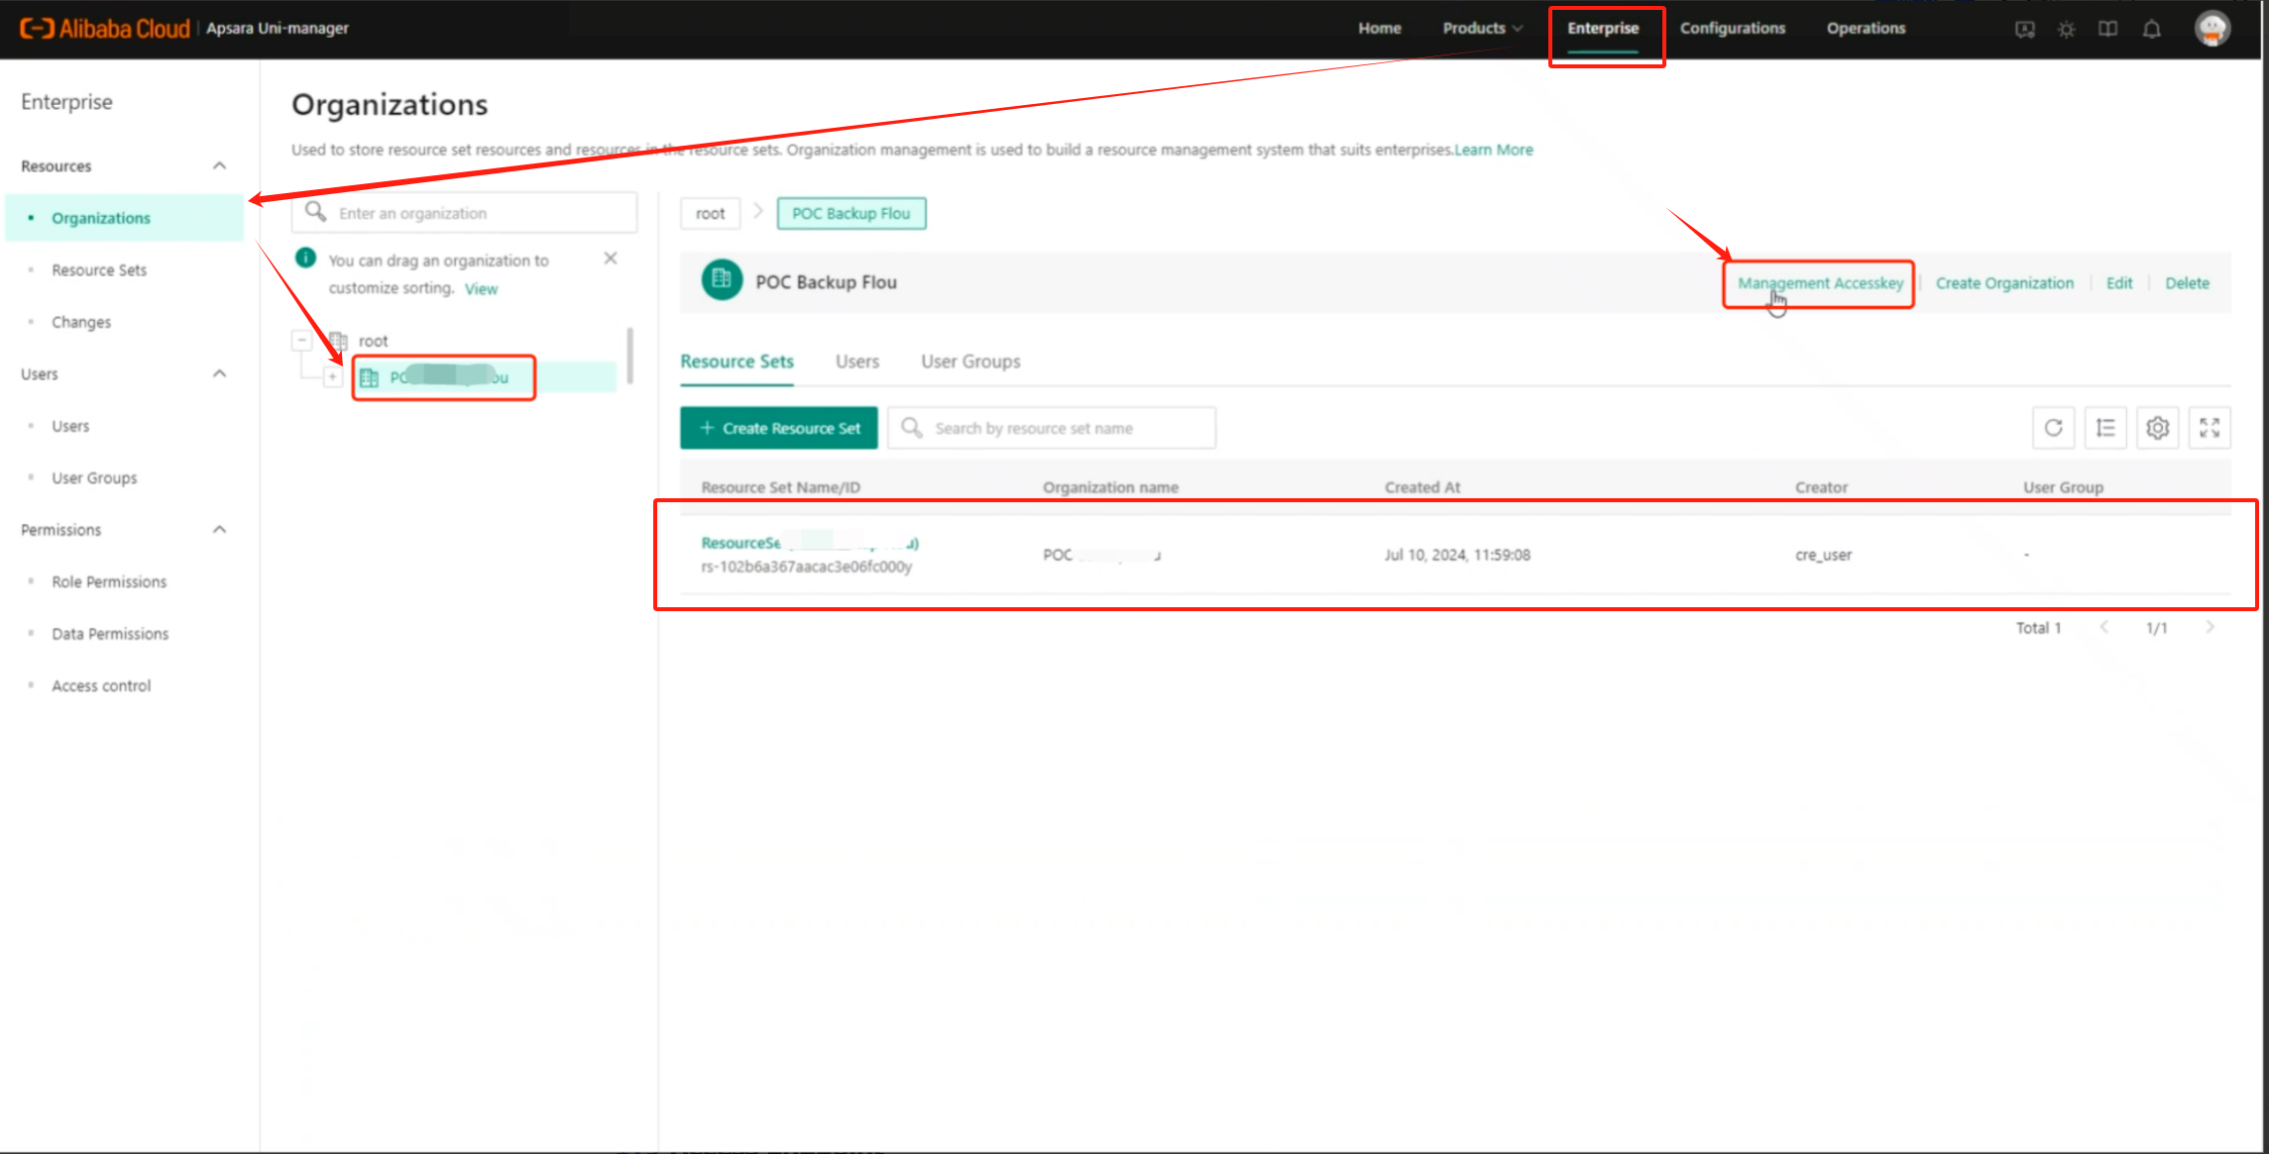The width and height of the screenshot is (2269, 1154).
Task: Open table column settings gear
Action: click(x=2158, y=428)
